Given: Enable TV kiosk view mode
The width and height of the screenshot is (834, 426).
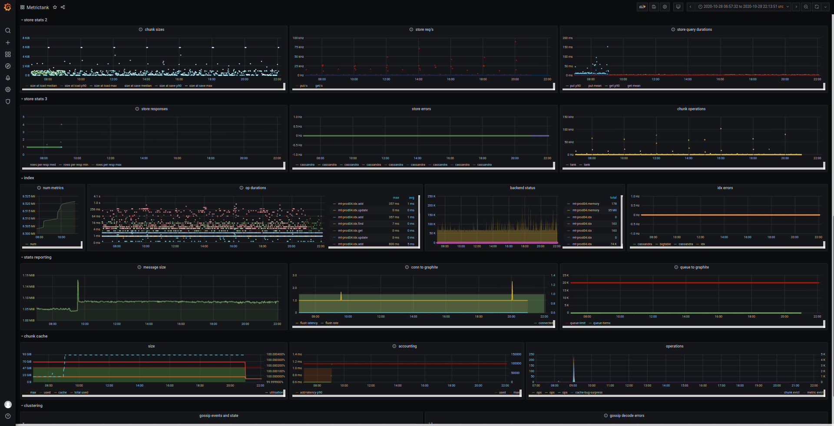Looking at the screenshot, I should click(x=678, y=7).
